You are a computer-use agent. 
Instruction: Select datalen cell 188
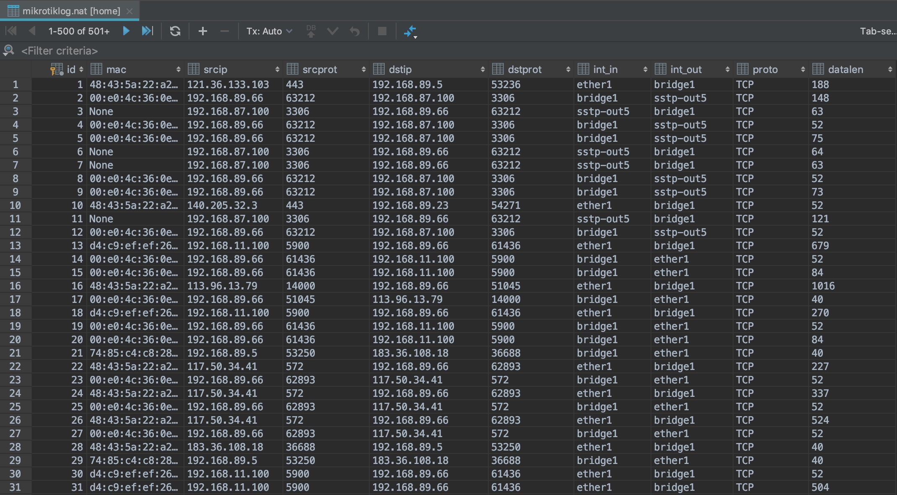tap(853, 84)
